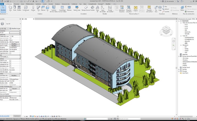Enable the Zone de coupe checkbox

(x=11, y=72)
